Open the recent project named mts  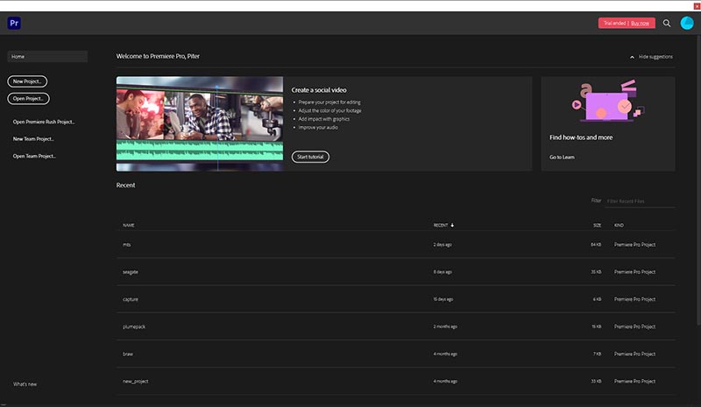coord(127,244)
